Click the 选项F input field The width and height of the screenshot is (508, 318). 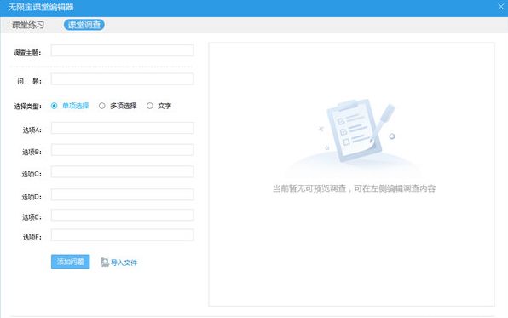(123, 235)
